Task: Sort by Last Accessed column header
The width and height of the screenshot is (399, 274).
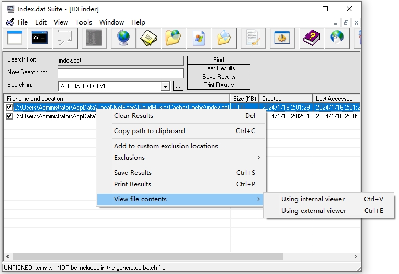Action: [336, 99]
